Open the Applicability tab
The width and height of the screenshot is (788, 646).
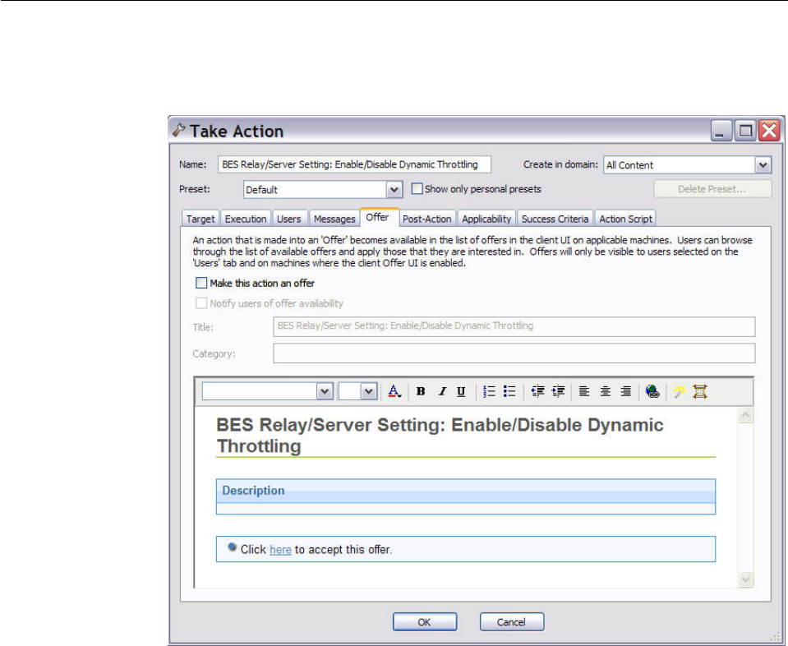point(486,219)
